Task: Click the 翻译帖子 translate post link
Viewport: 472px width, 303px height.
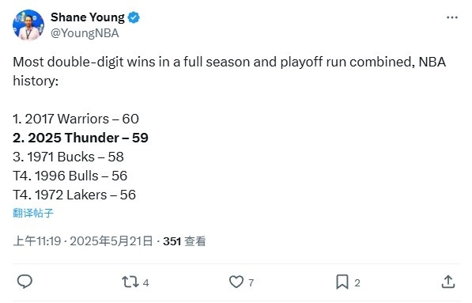Action: [x=33, y=214]
